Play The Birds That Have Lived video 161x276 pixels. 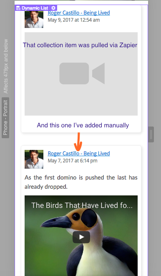click(81, 237)
